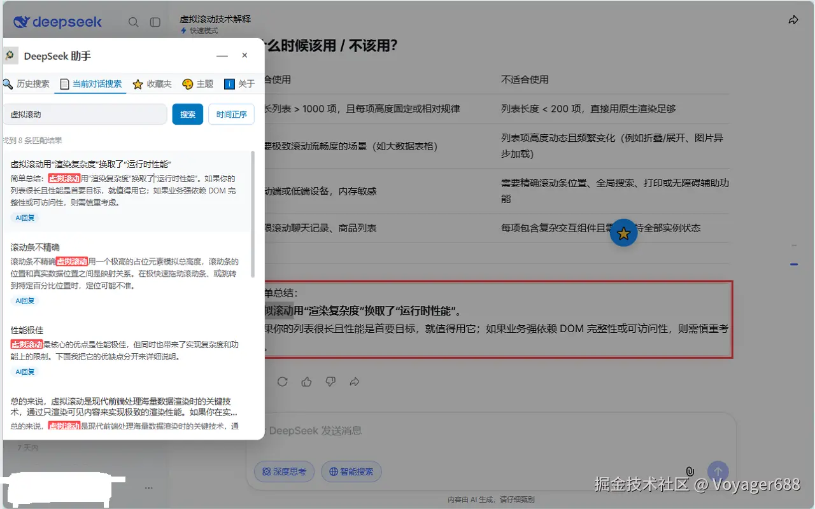Click the AI回复 tag under the first result
The width and height of the screenshot is (815, 509).
[25, 218]
